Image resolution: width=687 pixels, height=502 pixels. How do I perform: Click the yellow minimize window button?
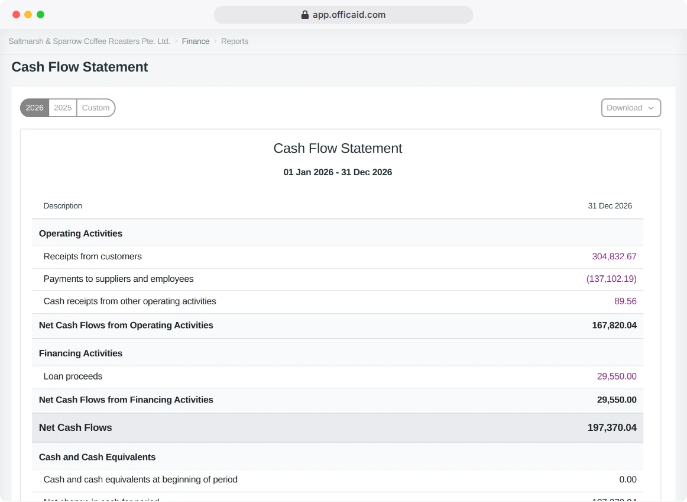point(28,14)
